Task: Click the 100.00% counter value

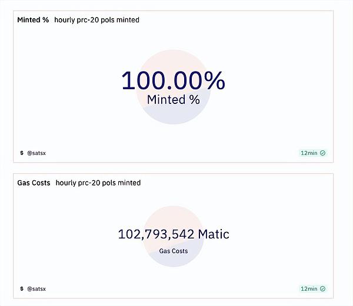Action: [x=173, y=80]
